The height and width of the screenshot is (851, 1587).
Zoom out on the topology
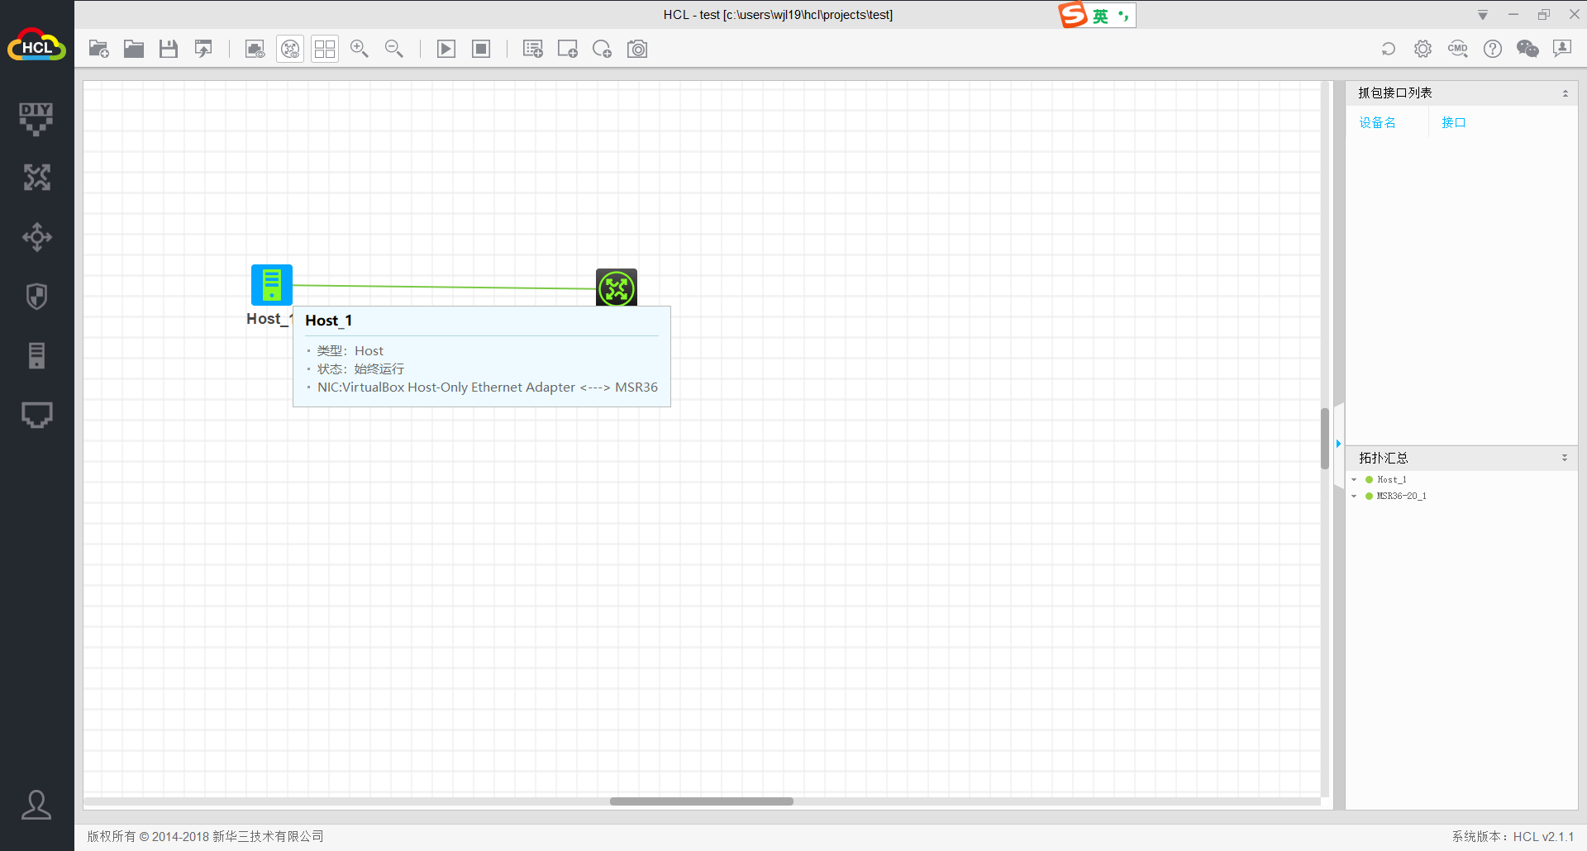(394, 50)
